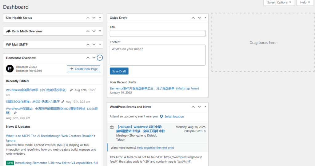Click the Rank Math logo icon
Viewport: 315px width, 166px height.
tap(8, 31)
